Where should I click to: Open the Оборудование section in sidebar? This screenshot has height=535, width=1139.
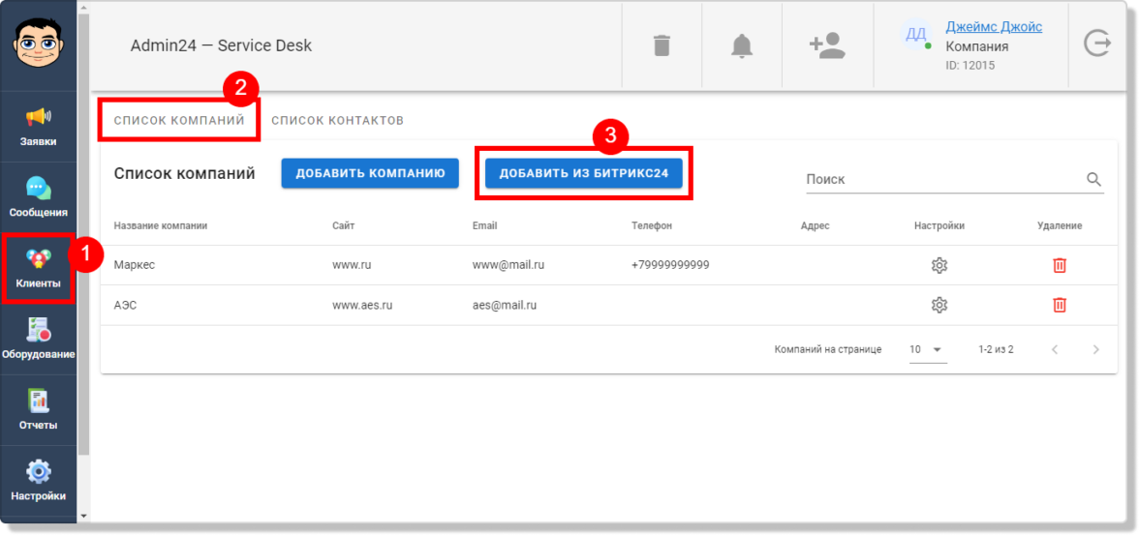point(38,339)
